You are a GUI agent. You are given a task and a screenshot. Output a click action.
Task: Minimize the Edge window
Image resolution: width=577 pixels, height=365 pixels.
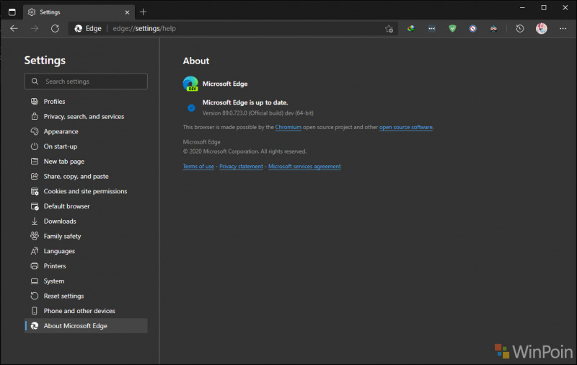click(x=522, y=7)
